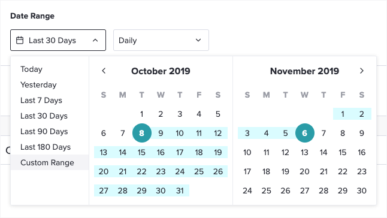Choose October 31 in the calendar
This screenshot has width=387, height=218.
[x=180, y=190]
